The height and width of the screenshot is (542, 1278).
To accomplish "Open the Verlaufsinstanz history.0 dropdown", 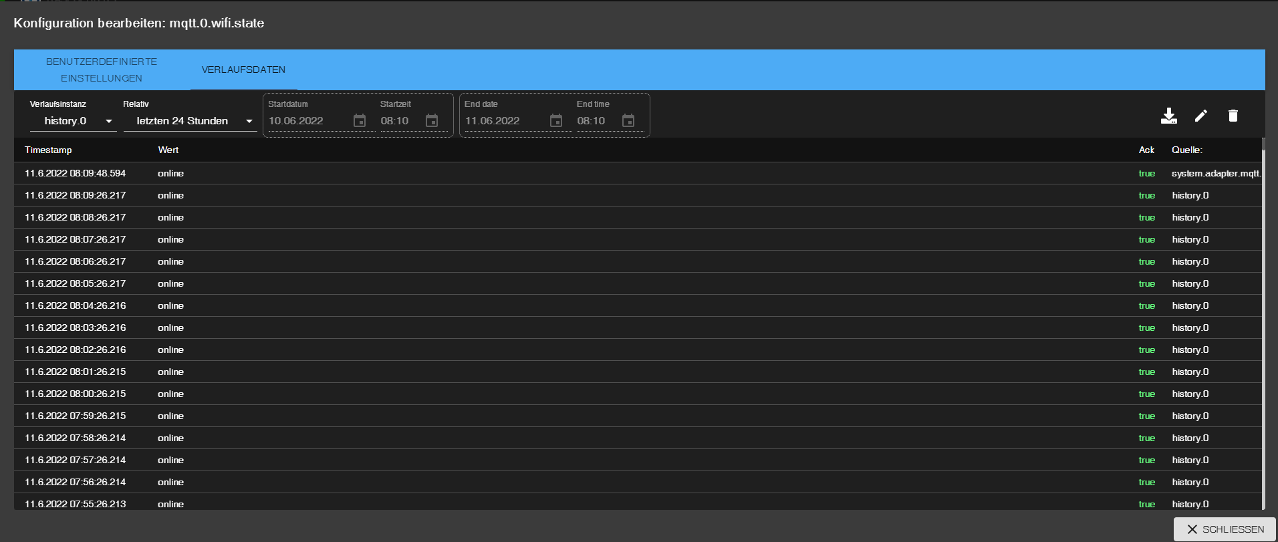I will click(74, 121).
